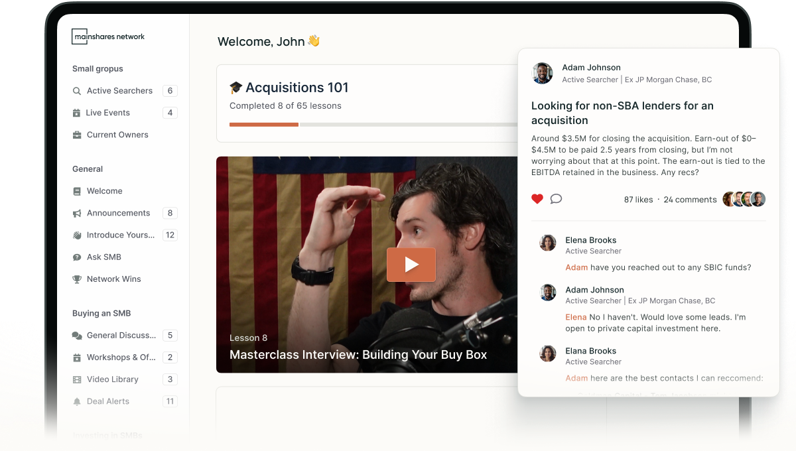Click the megaphone icon beside Announcements
The height and width of the screenshot is (451, 796).
coord(77,213)
